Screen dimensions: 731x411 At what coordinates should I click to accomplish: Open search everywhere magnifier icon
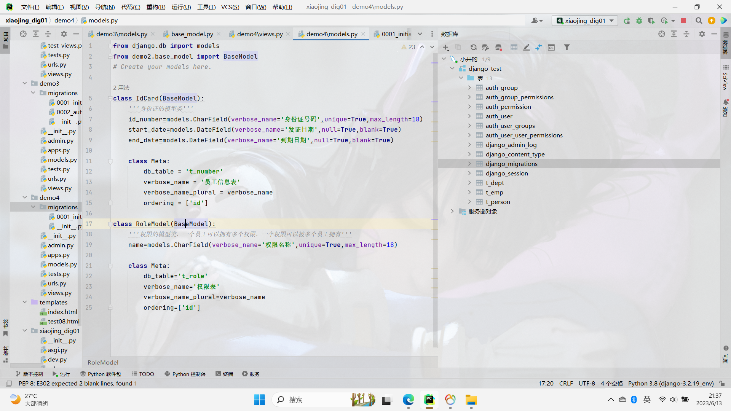tap(699, 21)
